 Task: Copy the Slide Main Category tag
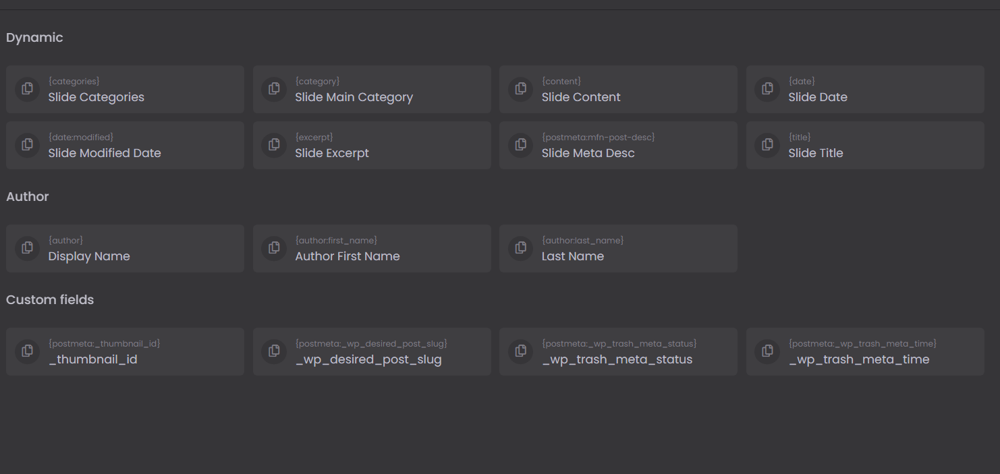click(x=274, y=89)
